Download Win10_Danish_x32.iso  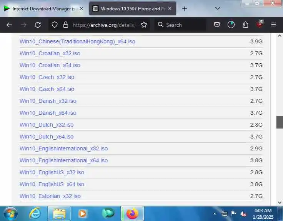tap(48, 101)
